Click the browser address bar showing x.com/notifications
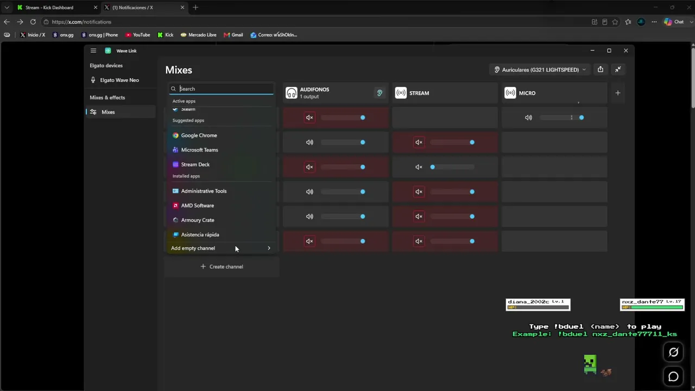 point(315,22)
